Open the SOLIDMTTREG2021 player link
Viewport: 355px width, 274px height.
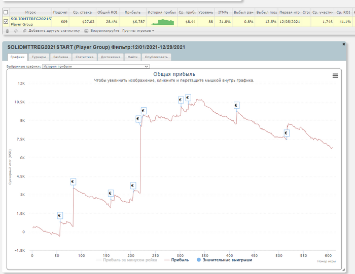[x=31, y=19]
